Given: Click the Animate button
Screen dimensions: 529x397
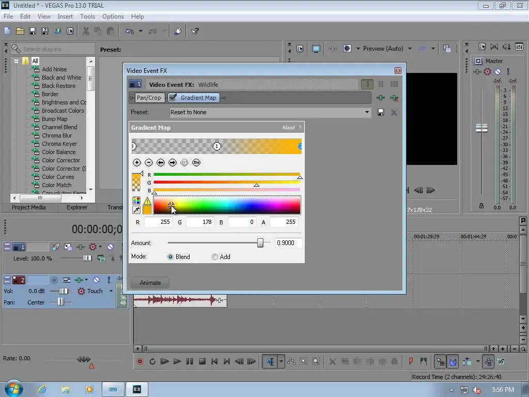Looking at the screenshot, I should click(150, 283).
